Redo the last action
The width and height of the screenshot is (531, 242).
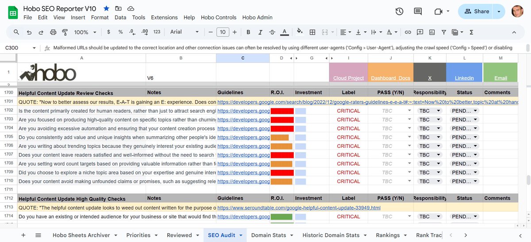(41, 32)
